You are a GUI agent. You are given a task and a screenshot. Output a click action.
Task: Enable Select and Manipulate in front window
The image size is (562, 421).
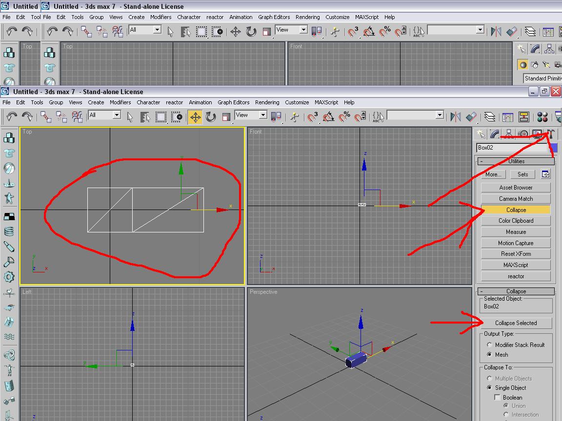[x=295, y=117]
